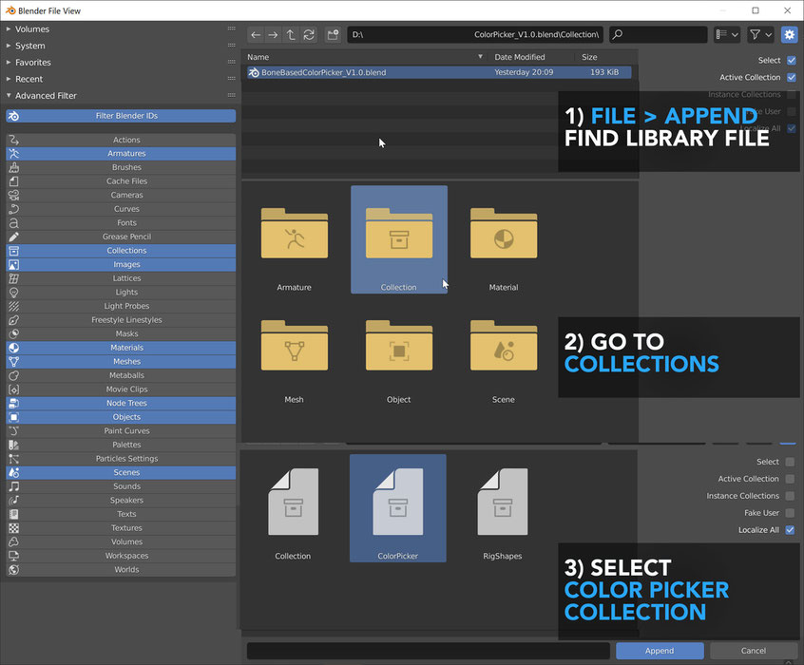This screenshot has width=804, height=665.
Task: Sort files by Name column
Action: pyautogui.click(x=365, y=57)
